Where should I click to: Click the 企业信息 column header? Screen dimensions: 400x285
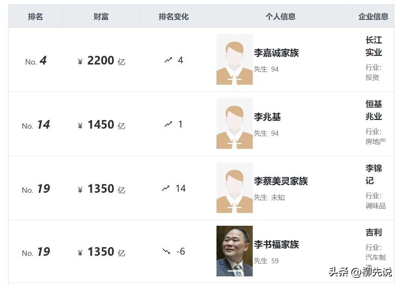373,16
